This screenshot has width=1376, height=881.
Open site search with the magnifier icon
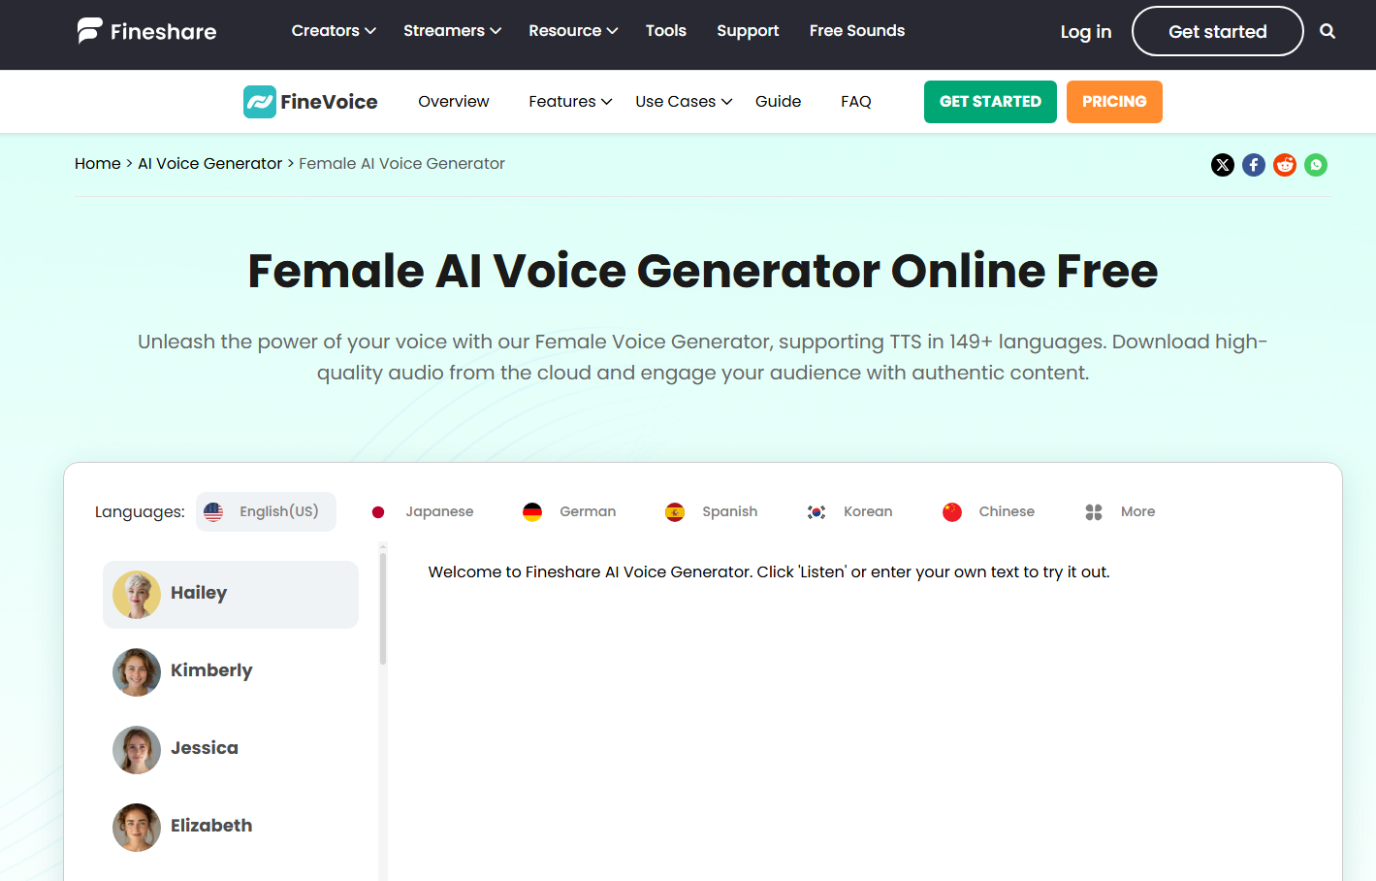click(1327, 31)
